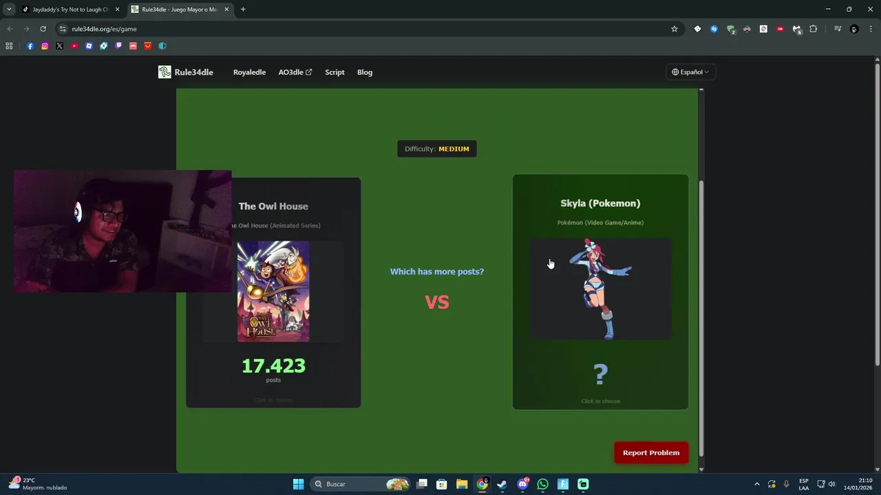The image size is (881, 495).
Task: Open Task View from the taskbar
Action: (422, 484)
